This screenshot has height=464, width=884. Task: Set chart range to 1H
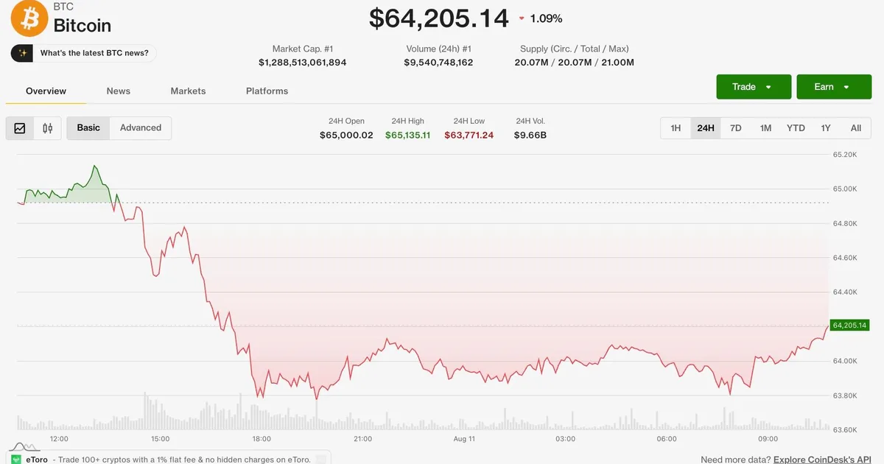pos(676,128)
